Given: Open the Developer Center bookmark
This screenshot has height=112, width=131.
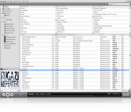Looking at the screenshot, I should pos(10,39).
